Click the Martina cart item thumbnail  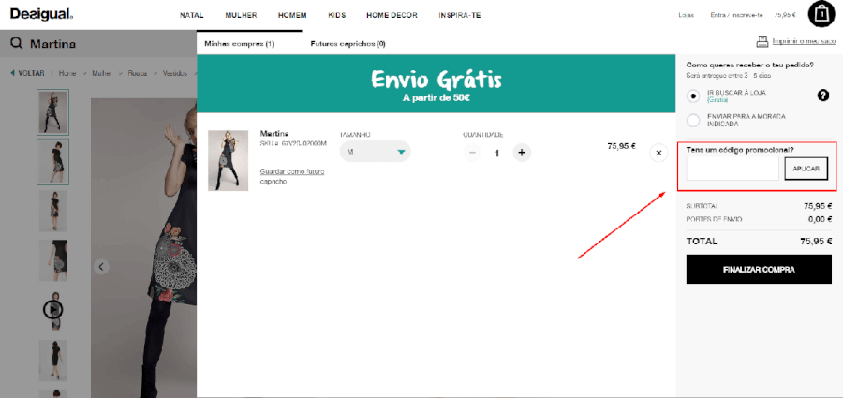[x=228, y=160]
